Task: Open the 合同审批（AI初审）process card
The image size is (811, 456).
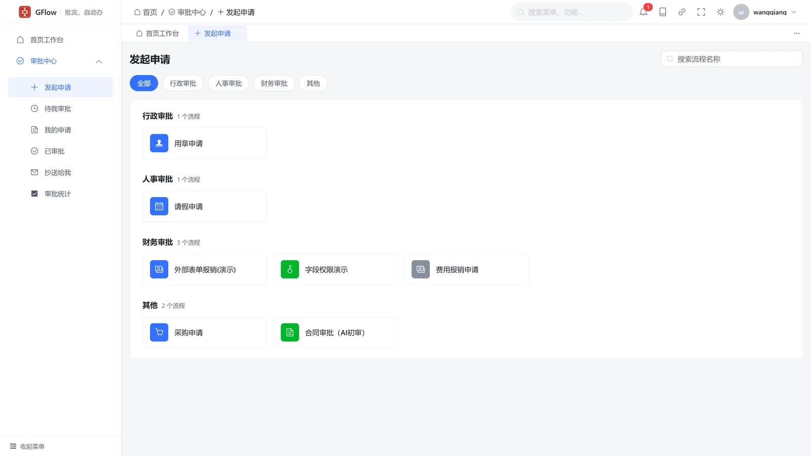Action: point(336,332)
